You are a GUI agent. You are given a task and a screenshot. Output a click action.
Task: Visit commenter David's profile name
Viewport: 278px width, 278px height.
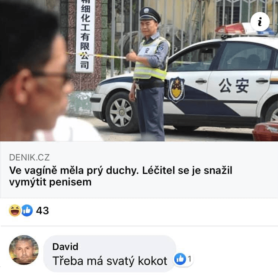[65, 247]
